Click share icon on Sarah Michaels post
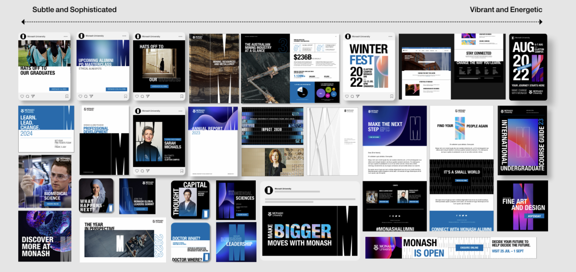This screenshot has height=272, width=576. [x=148, y=171]
